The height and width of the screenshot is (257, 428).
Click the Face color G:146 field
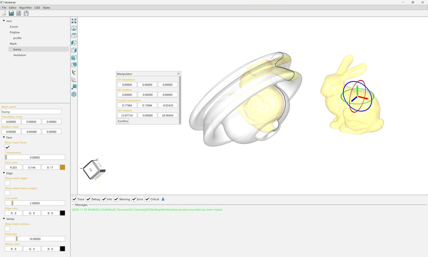32,167
